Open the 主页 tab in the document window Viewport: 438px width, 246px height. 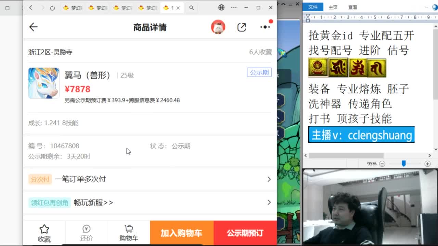pos(333,7)
